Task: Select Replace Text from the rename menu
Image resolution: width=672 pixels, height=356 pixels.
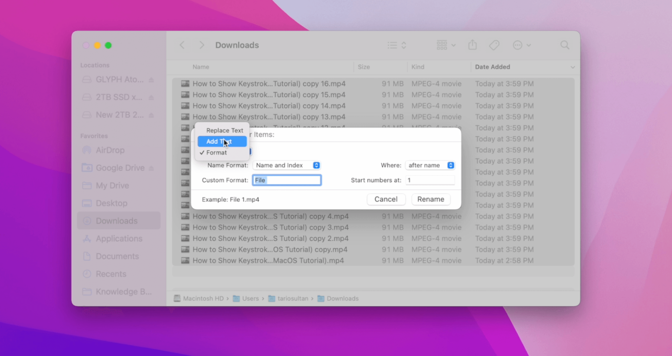Action: coord(224,130)
